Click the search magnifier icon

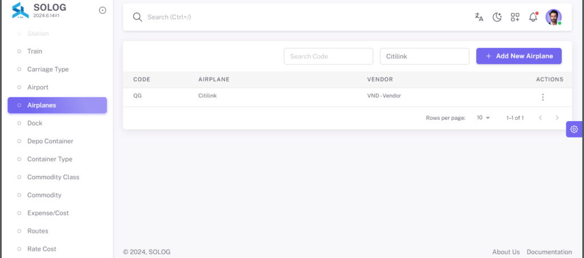click(137, 17)
